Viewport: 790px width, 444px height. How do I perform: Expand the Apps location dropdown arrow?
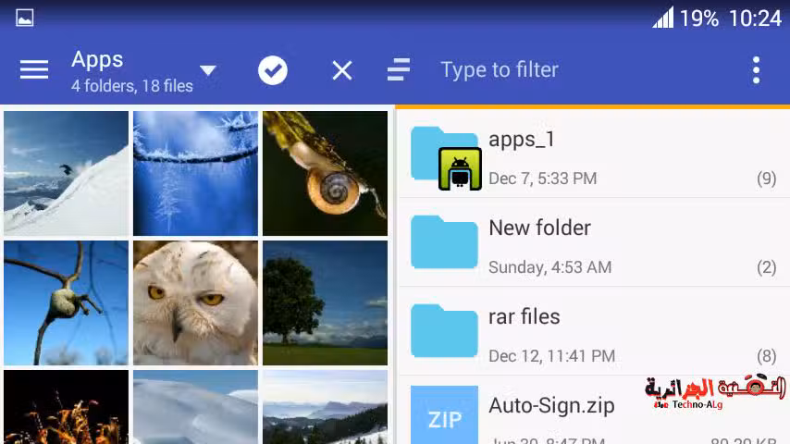pos(208,70)
